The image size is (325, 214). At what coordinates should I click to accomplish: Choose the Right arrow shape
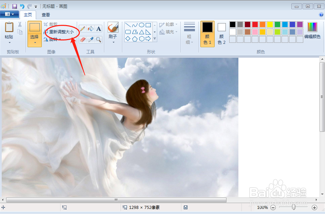148,39
